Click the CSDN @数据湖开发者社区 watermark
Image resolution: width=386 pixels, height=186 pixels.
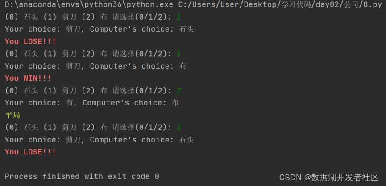click(329, 178)
